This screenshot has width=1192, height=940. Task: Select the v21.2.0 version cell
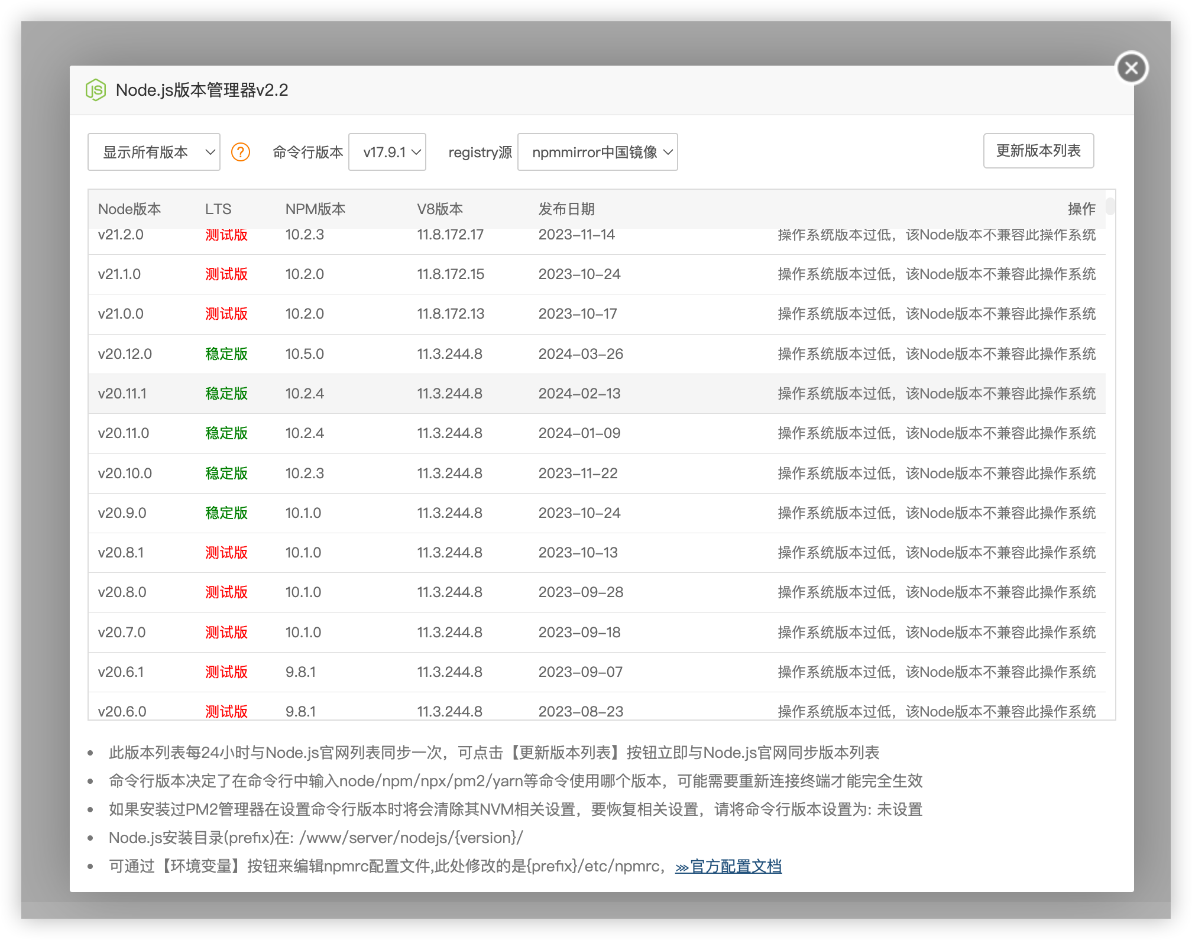[x=121, y=235]
